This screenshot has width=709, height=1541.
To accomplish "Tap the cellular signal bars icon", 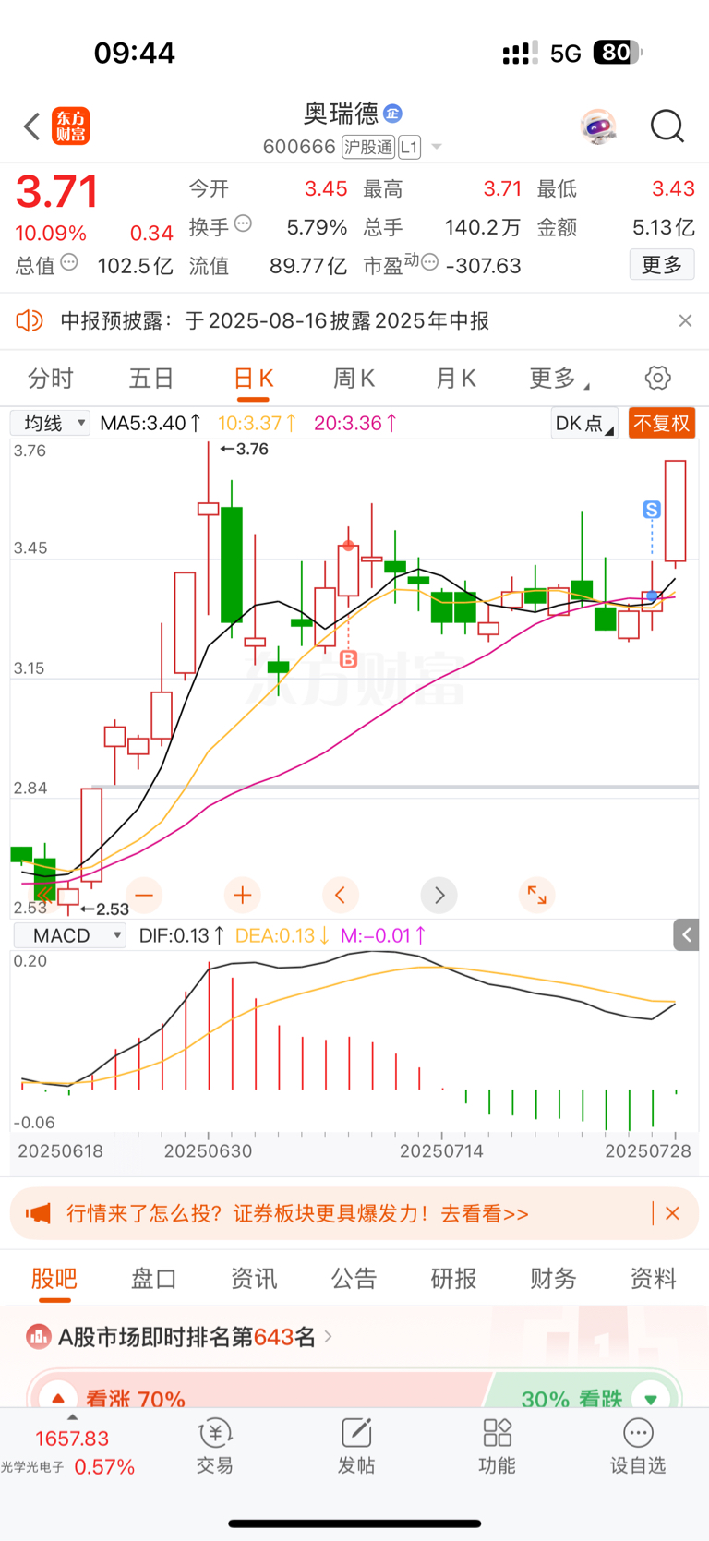I will 520,54.
